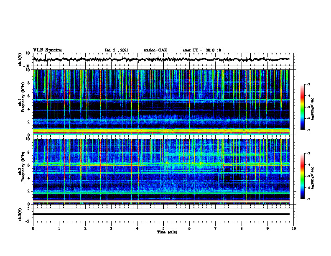The height and width of the screenshot is (256, 331).
Task: Click the "ch.1(V)" axis label
Action: click(20, 59)
